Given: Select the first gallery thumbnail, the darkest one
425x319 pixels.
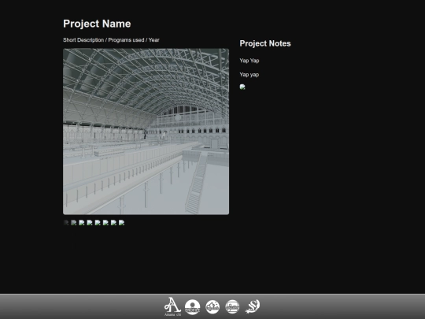Looking at the screenshot, I should coord(66,223).
